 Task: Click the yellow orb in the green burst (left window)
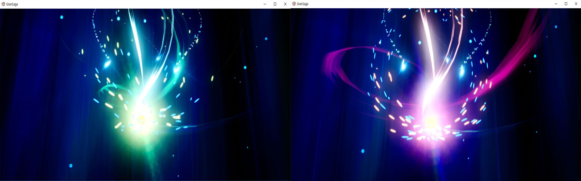click(x=141, y=119)
